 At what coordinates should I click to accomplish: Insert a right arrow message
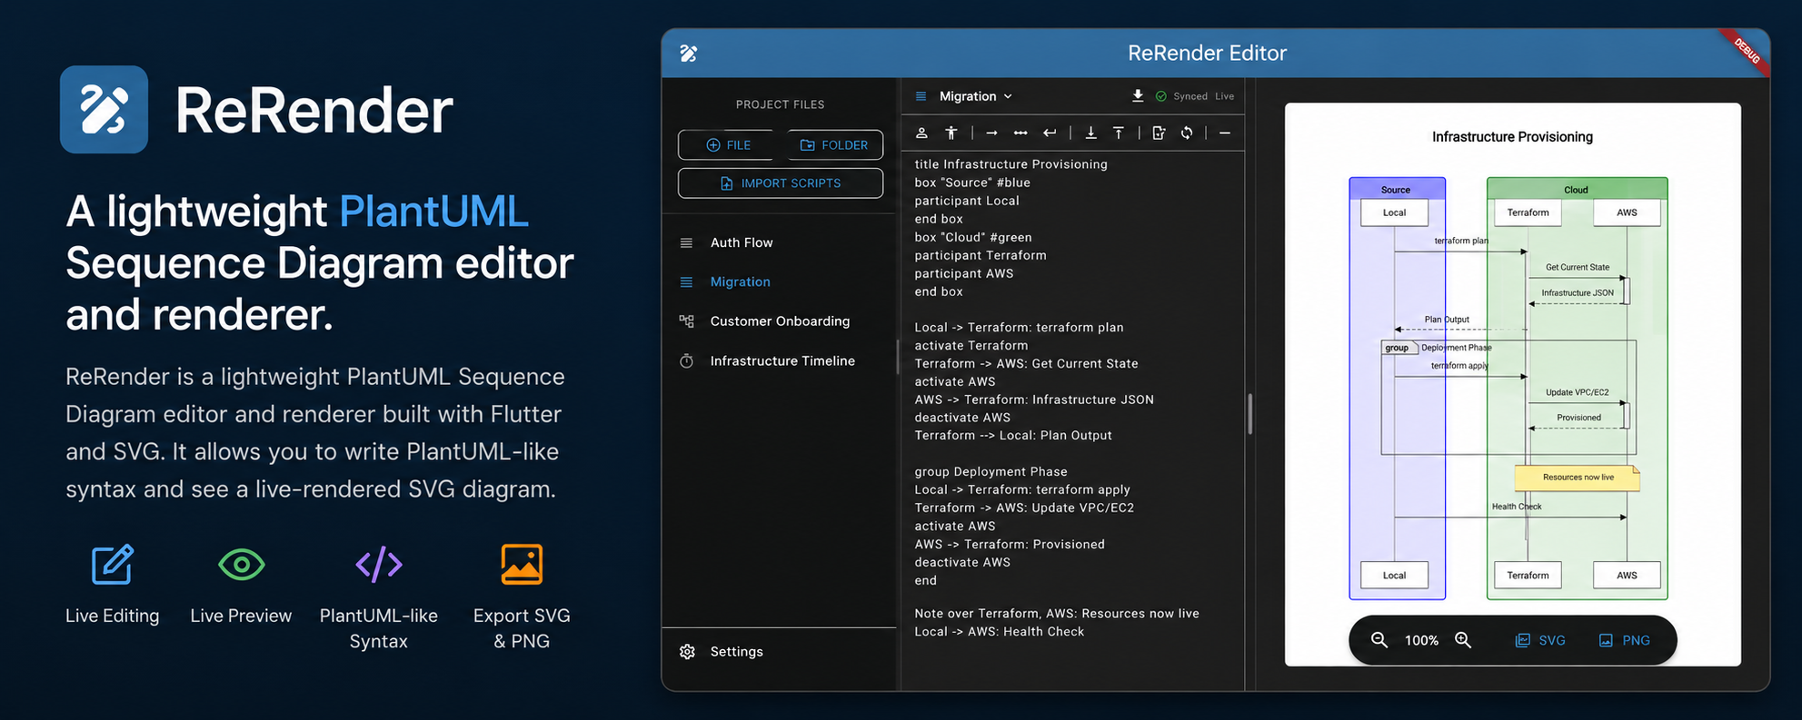991,133
